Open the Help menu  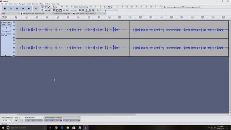click(58, 4)
